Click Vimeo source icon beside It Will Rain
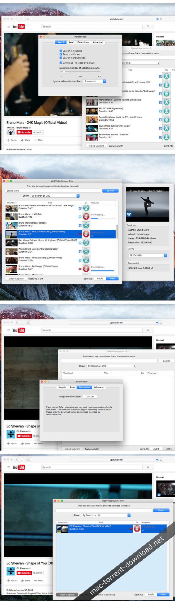 point(80,217)
